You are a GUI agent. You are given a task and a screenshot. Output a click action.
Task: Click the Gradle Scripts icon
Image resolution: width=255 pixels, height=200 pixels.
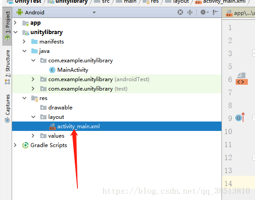tap(25, 145)
